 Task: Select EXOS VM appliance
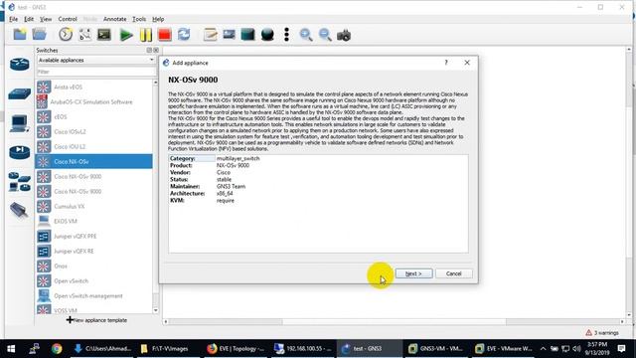(x=93, y=221)
